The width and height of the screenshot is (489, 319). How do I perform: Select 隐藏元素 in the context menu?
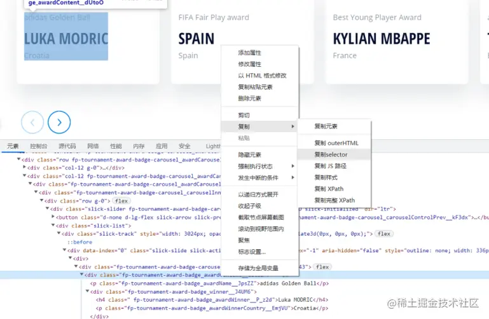coord(260,155)
